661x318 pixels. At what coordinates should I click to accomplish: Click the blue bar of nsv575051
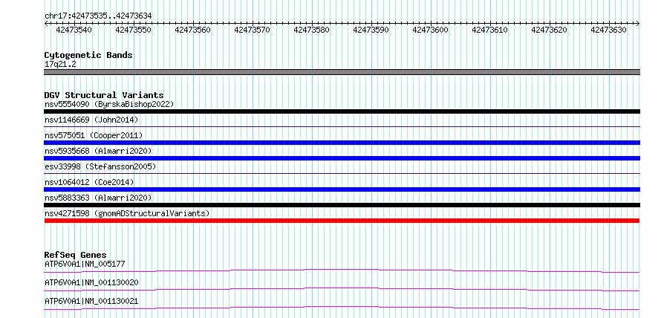pyautogui.click(x=342, y=143)
